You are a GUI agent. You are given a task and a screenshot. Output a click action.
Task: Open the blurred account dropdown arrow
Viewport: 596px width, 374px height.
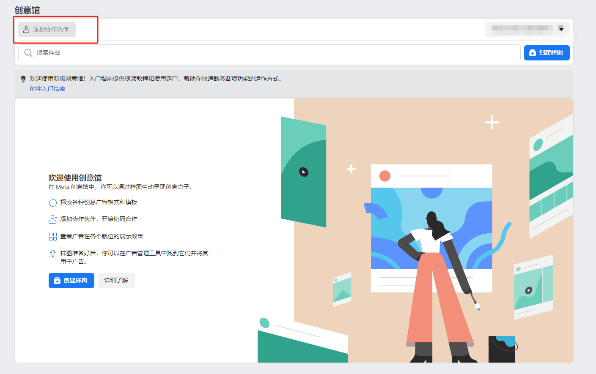click(x=561, y=29)
